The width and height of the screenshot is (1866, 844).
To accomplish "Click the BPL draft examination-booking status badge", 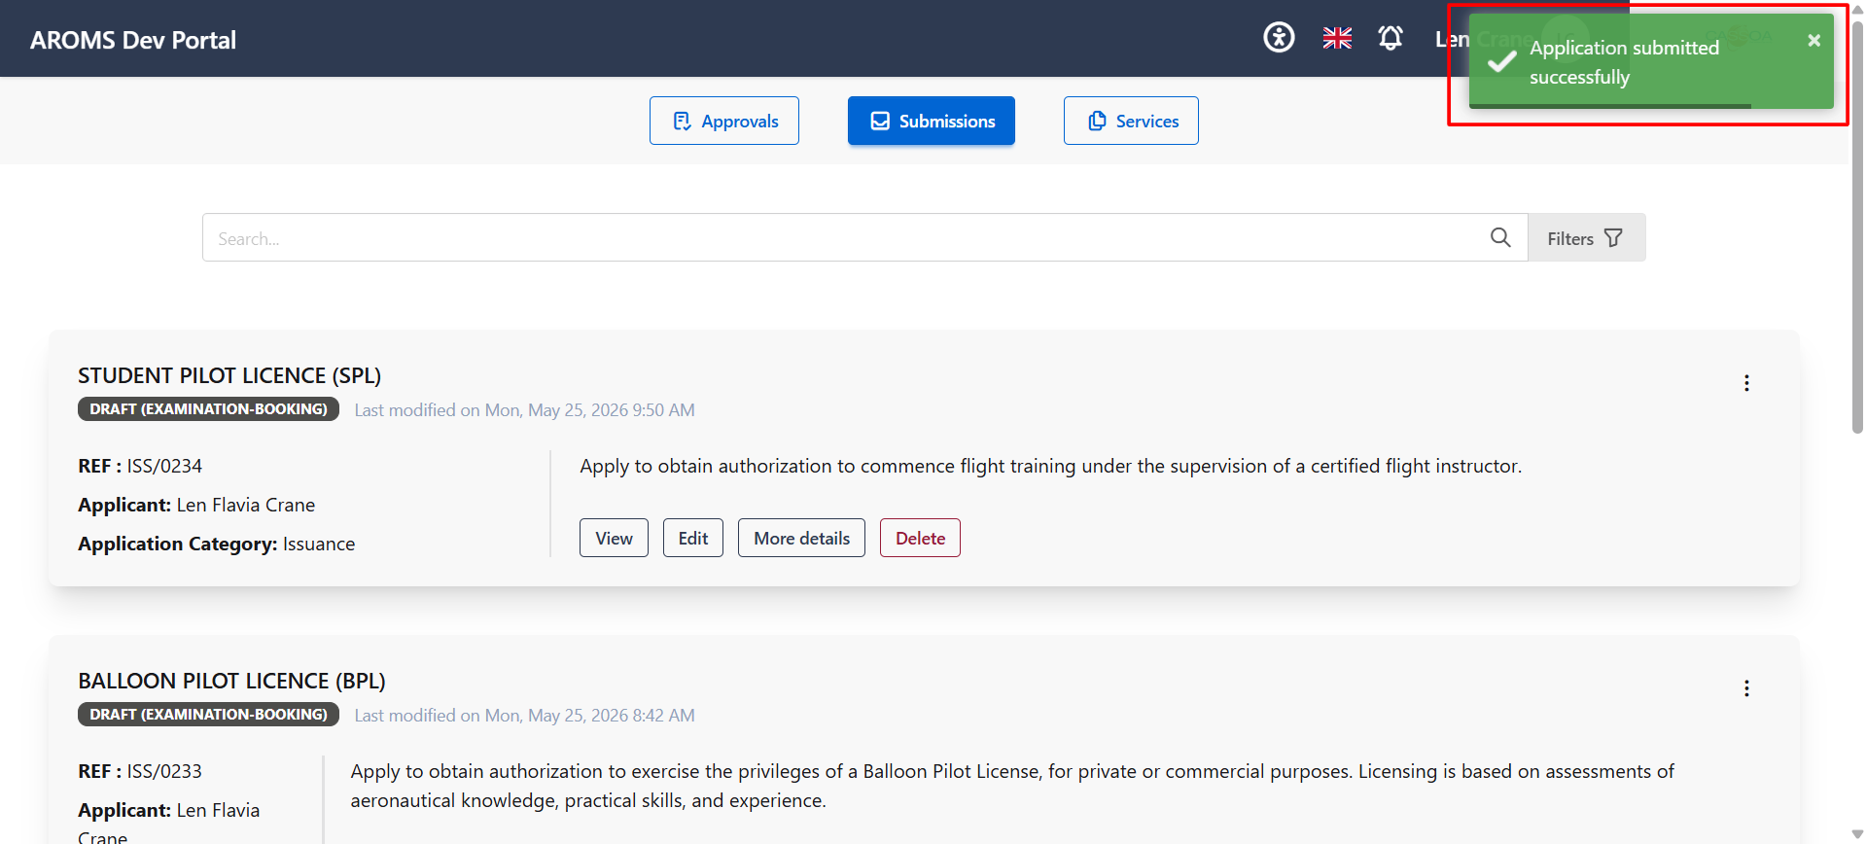I will pos(208,715).
